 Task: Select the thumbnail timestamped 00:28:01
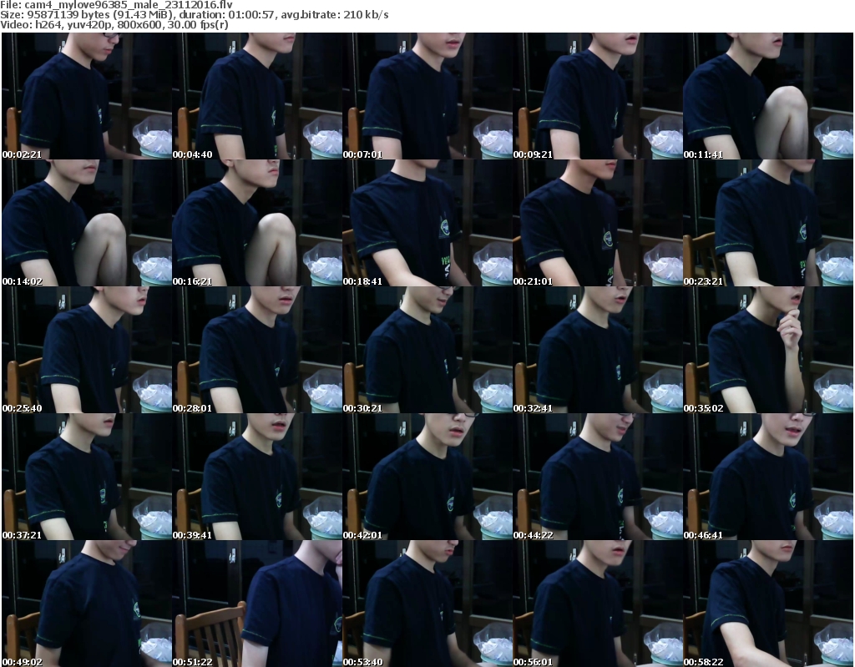point(257,350)
